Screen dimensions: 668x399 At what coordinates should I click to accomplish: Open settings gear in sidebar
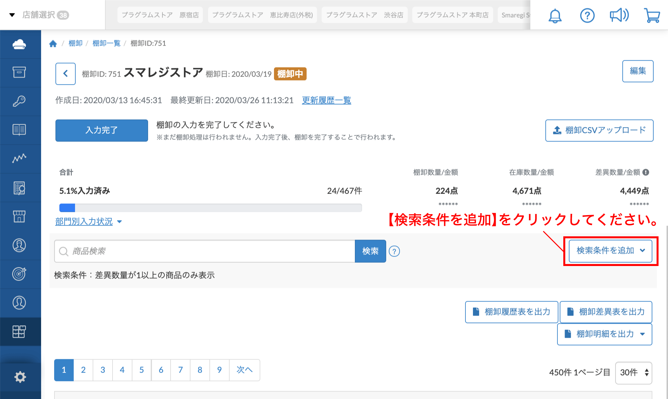click(x=20, y=377)
